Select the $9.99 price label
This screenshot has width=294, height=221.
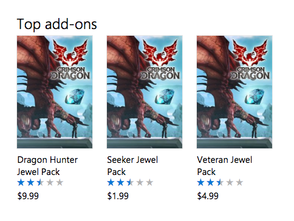28,196
